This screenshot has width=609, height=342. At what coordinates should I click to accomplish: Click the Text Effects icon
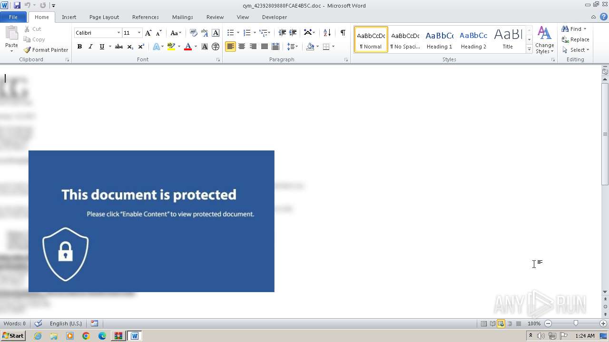(x=156, y=47)
